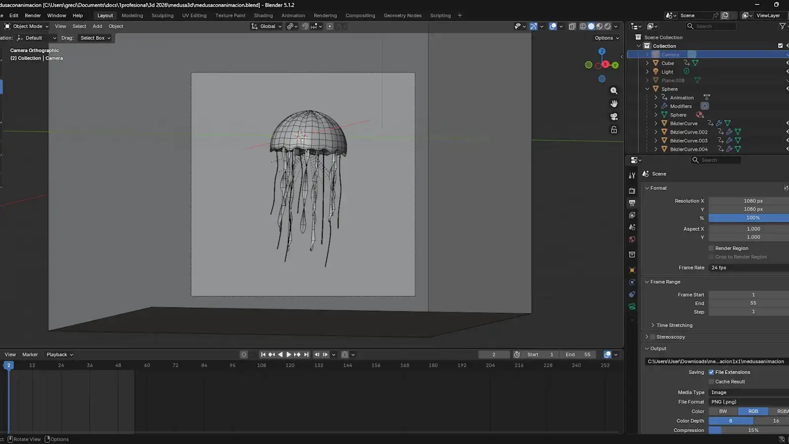Enable the Render Region checkbox
Viewport: 789px width, 444px height.
pyautogui.click(x=711, y=248)
